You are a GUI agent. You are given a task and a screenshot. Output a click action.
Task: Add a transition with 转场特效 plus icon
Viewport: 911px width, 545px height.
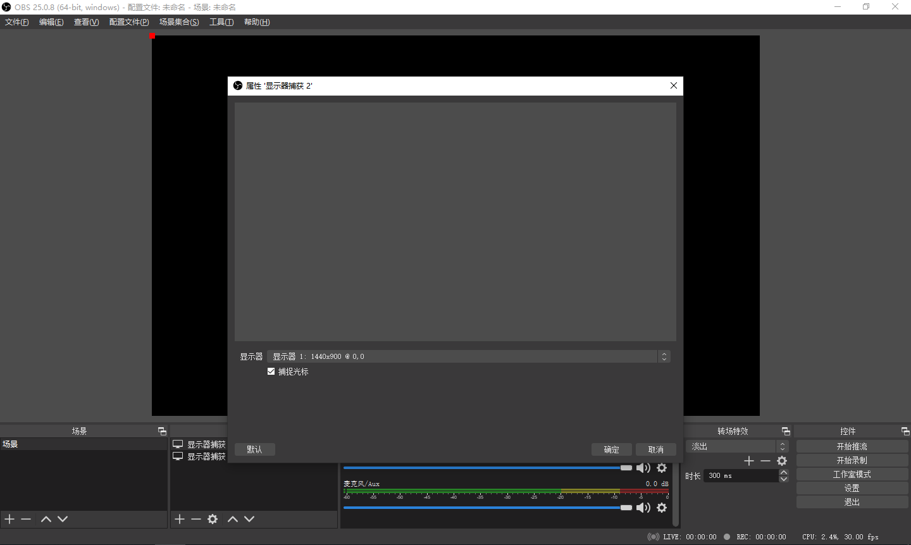[749, 461]
